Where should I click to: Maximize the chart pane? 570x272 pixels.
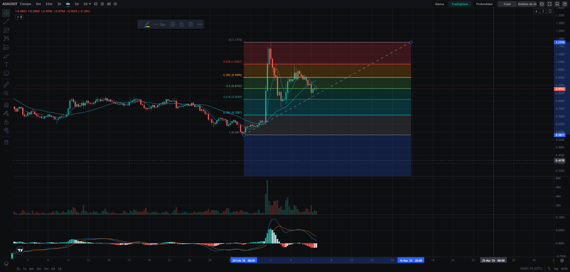pyautogui.click(x=550, y=11)
